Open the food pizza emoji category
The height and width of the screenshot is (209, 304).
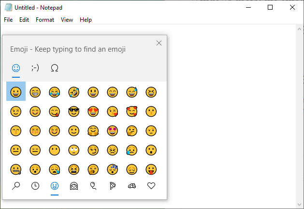(x=113, y=186)
